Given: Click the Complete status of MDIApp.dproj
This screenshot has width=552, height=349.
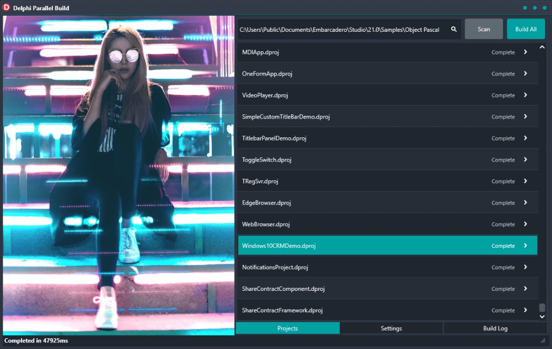Looking at the screenshot, I should [x=503, y=52].
